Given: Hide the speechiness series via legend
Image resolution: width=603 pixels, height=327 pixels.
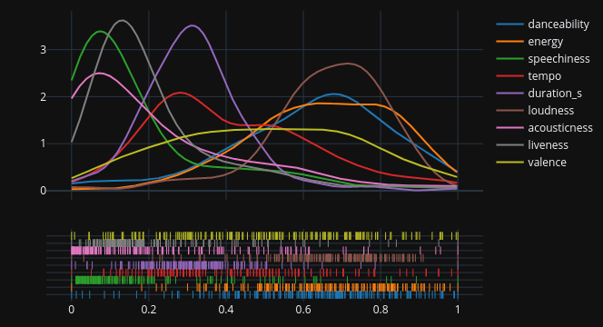Looking at the screenshot, I should coord(543,59).
